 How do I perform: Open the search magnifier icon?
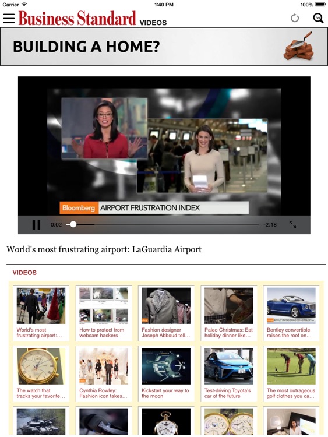click(318, 18)
